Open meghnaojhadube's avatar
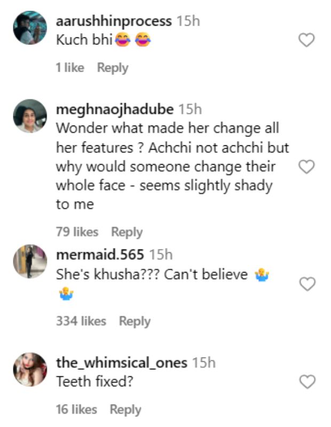Viewport: 331px width, 427px height. tap(30, 115)
